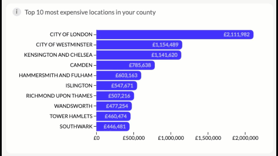Click the ISLINGTON axis label
Viewport: 278px width, 156px height.
click(x=79, y=86)
